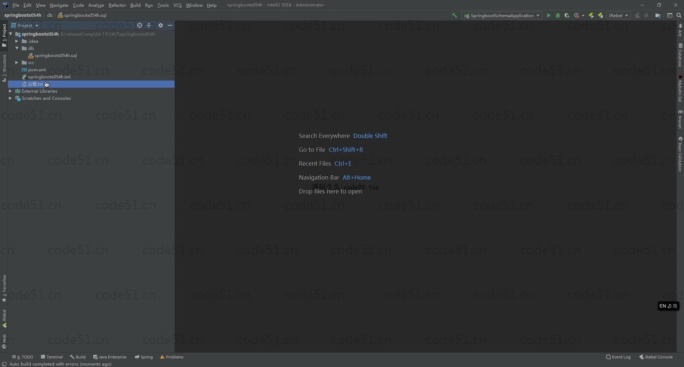The width and height of the screenshot is (684, 367).
Task: Toggle the Structure side tab
Action: pyautogui.click(x=4, y=68)
